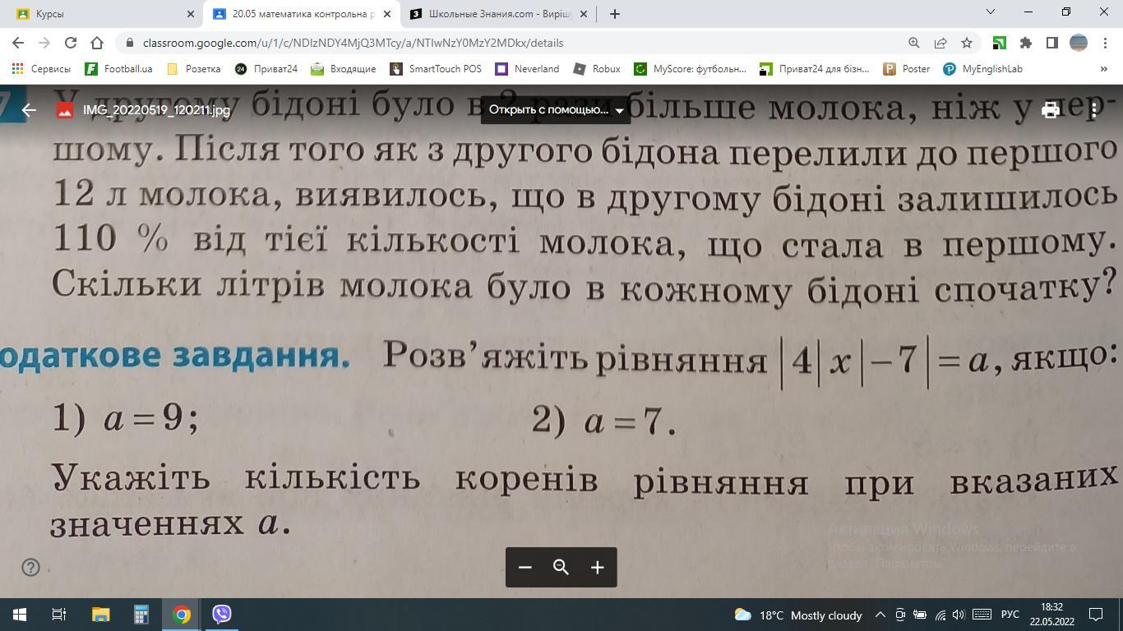Open Viber from the taskbar
The image size is (1123, 631).
coord(222,615)
